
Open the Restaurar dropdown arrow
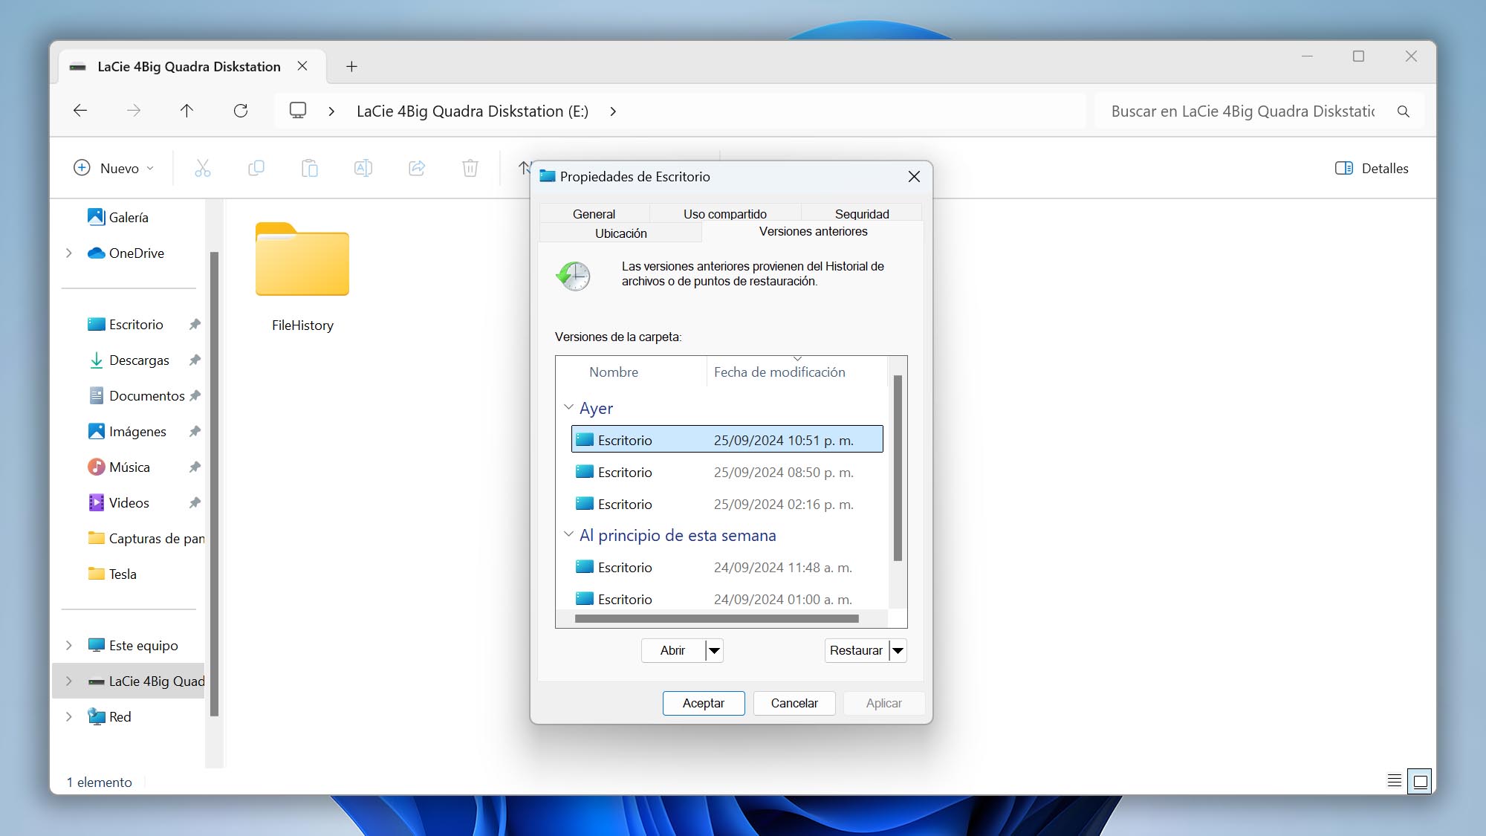[x=898, y=651]
